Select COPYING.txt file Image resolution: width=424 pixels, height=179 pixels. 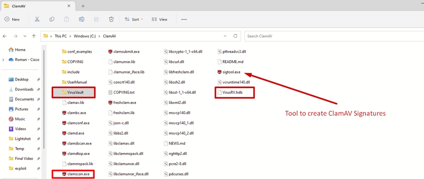tap(121, 92)
